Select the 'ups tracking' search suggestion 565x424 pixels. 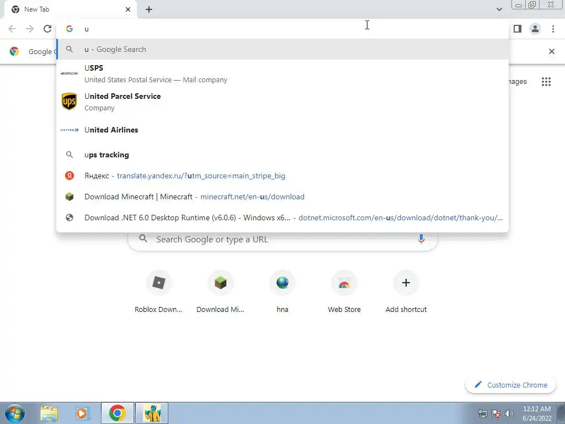point(282,155)
